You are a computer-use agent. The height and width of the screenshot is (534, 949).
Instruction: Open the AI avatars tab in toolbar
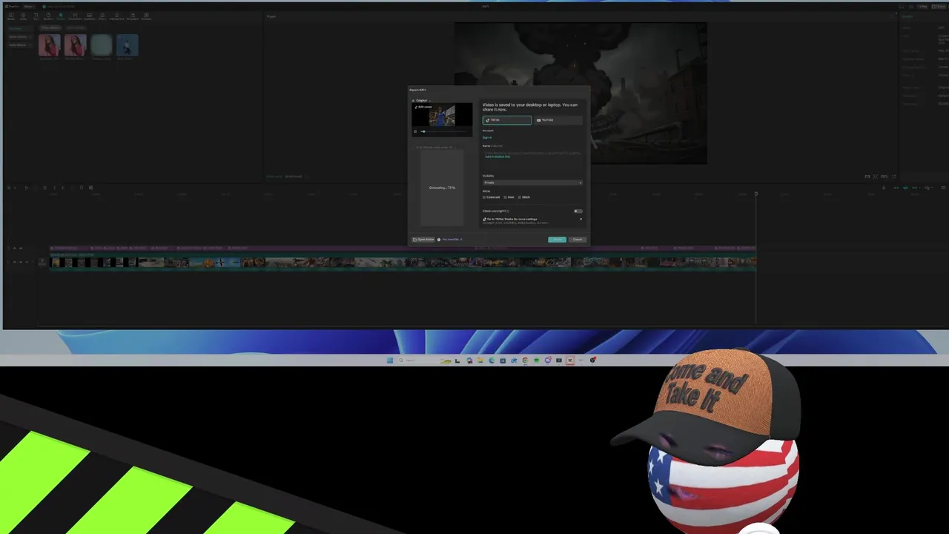click(x=146, y=16)
